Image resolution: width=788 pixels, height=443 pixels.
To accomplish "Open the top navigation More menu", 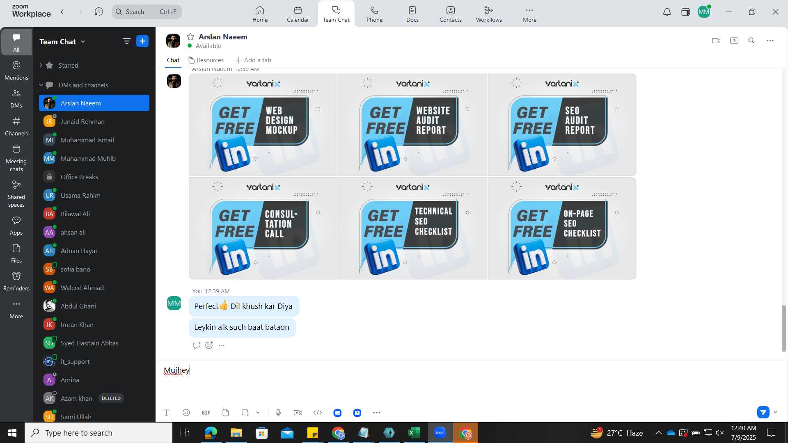I will click(x=529, y=14).
